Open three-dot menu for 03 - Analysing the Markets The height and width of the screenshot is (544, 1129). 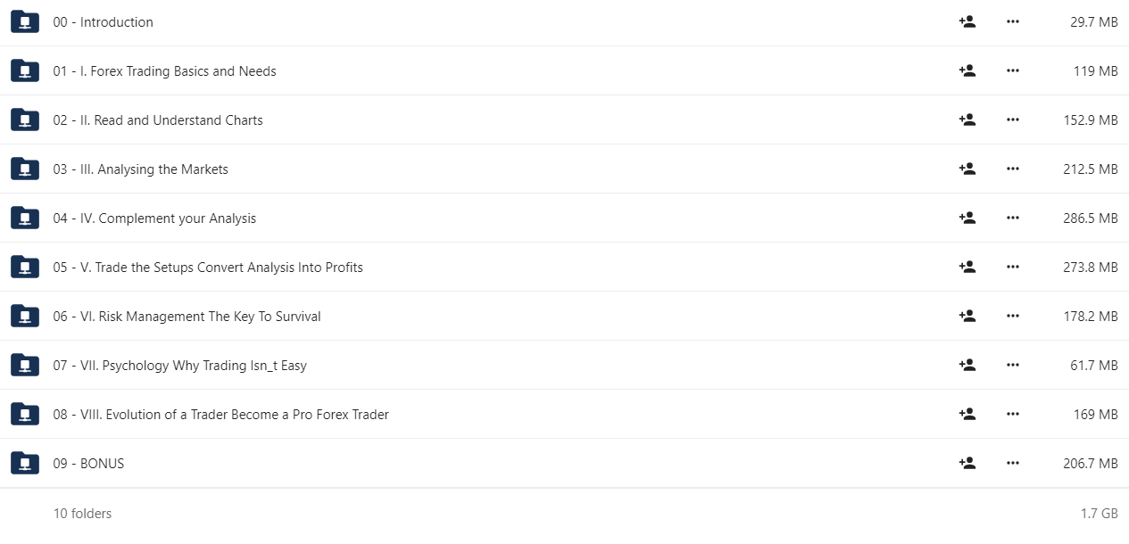[x=1012, y=169]
